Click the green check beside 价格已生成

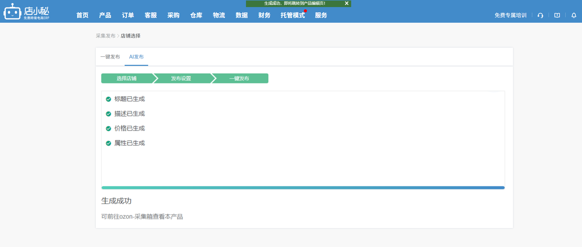(108, 129)
